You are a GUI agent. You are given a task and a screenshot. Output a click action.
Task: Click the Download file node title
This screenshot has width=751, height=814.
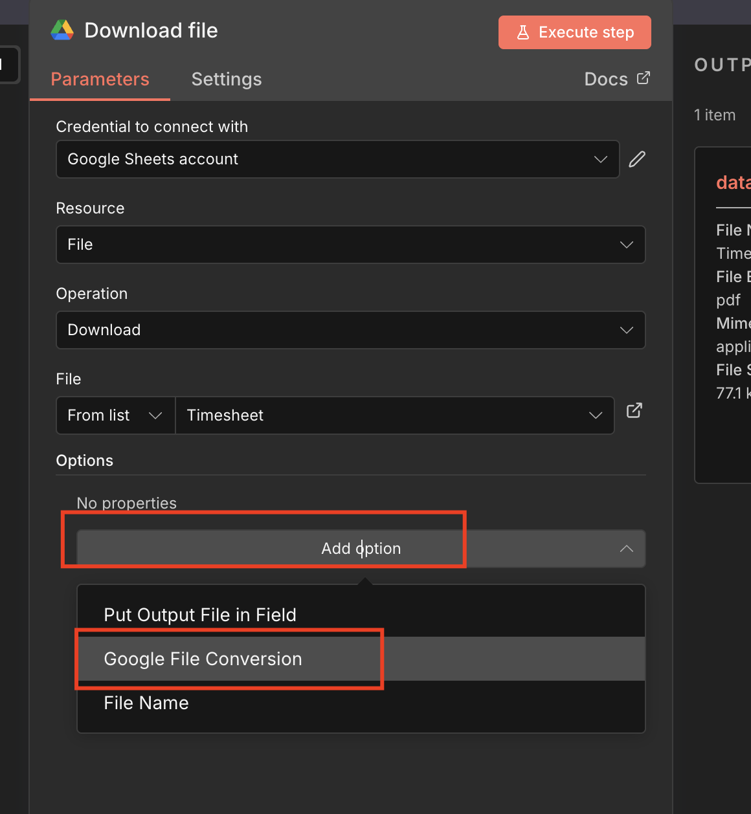pos(151,30)
